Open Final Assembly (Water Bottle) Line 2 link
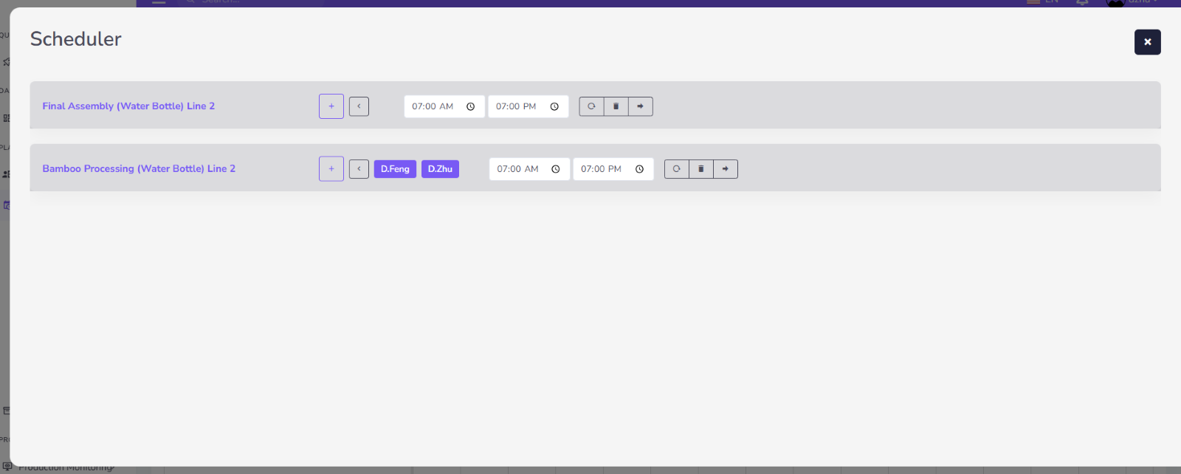 128,106
